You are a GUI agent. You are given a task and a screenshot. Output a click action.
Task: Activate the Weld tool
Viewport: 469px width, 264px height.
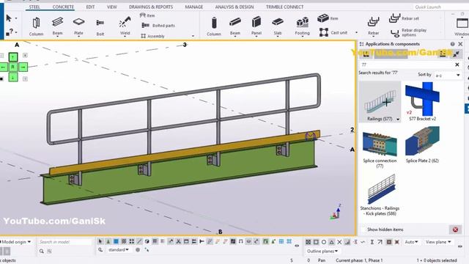point(125,26)
